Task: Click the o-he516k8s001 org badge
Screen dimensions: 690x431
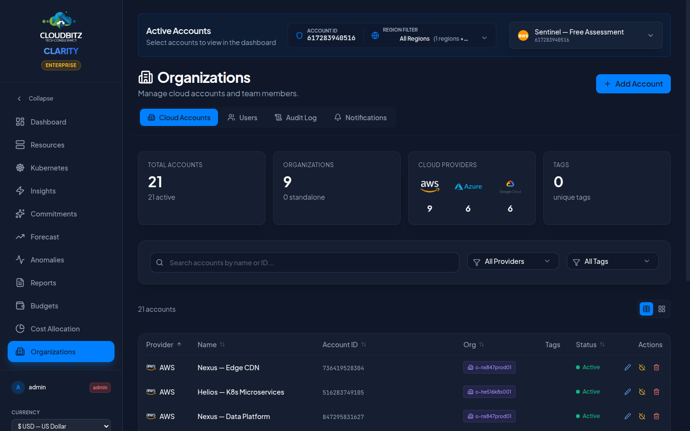Action: [x=489, y=392]
